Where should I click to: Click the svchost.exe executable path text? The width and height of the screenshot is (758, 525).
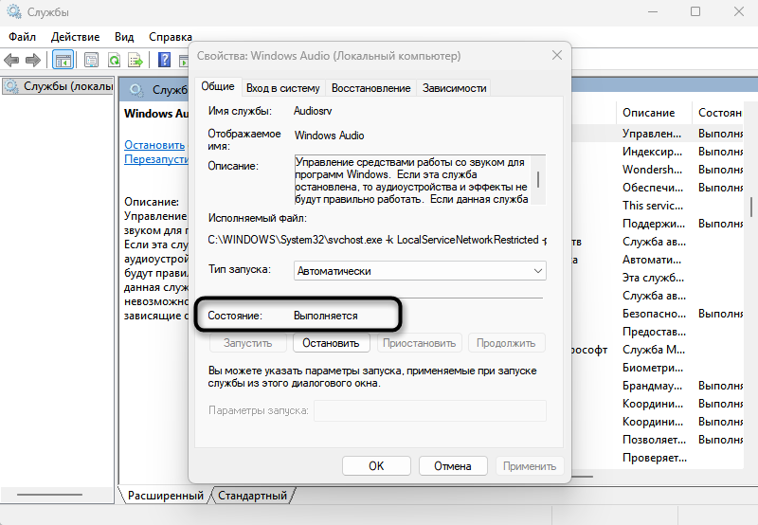[377, 240]
